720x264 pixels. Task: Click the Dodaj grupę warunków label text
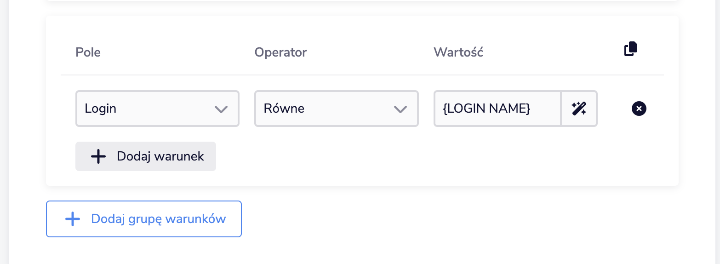(x=159, y=219)
